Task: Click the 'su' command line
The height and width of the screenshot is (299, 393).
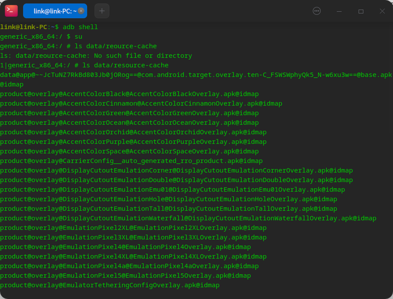Action: (x=41, y=37)
